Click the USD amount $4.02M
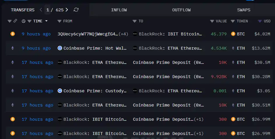This screenshot has width=275, height=139. [262, 34]
